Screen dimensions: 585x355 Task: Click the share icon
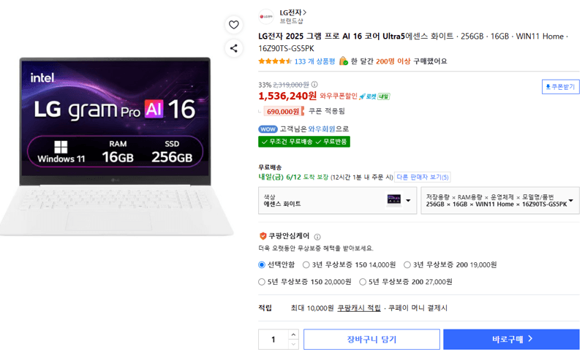coord(233,48)
